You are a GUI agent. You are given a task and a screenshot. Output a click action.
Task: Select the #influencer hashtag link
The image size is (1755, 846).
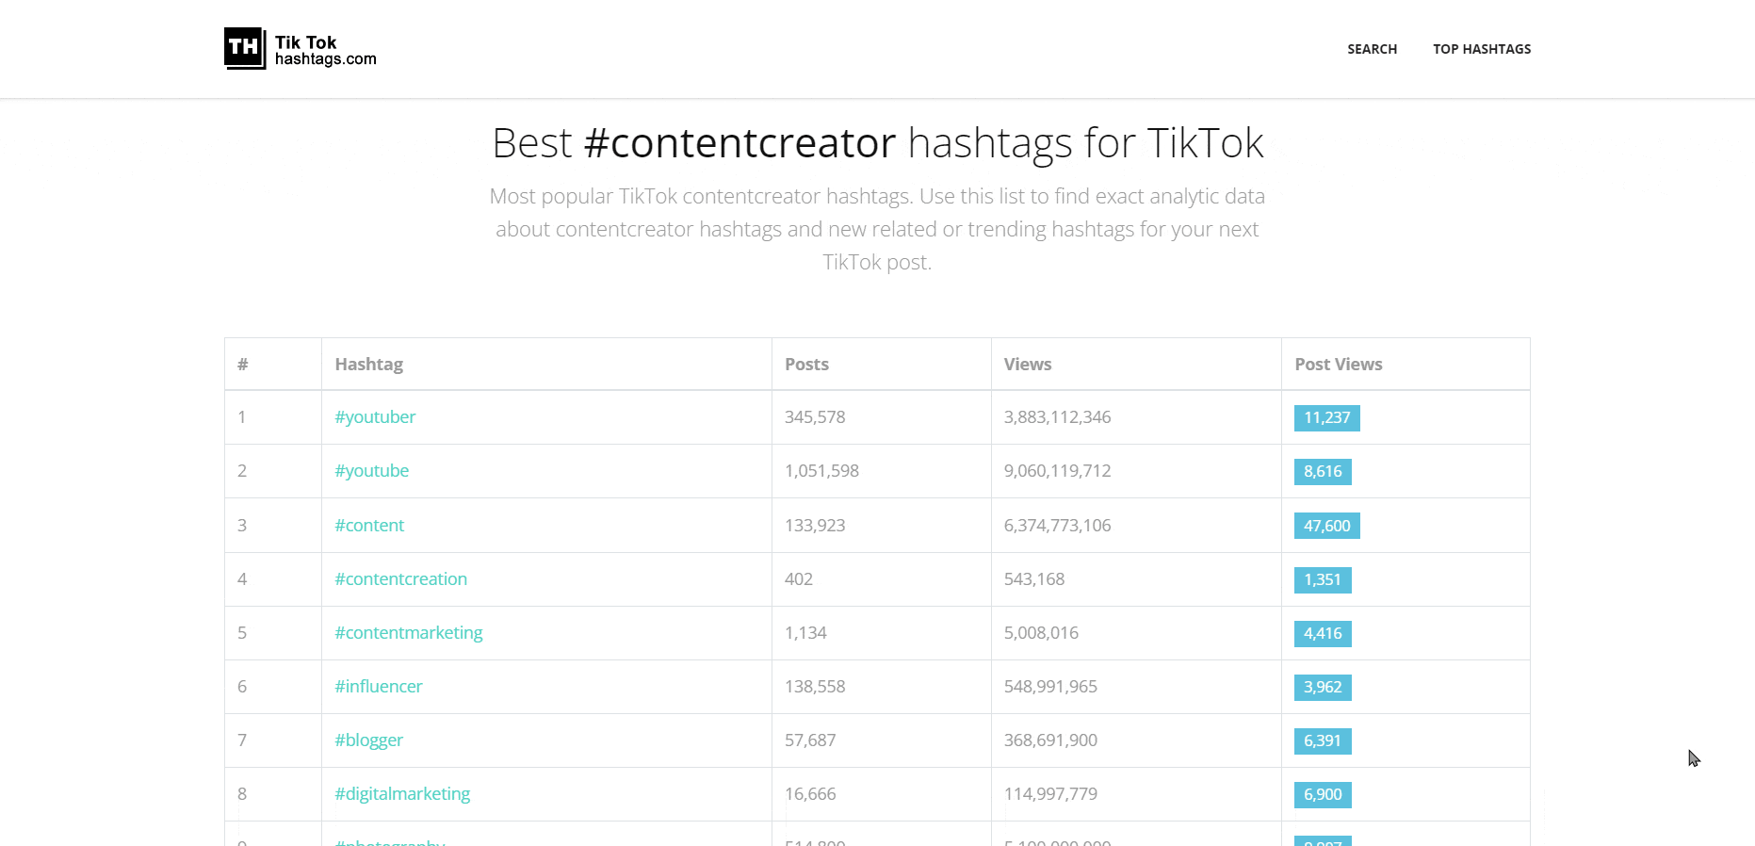378,687
